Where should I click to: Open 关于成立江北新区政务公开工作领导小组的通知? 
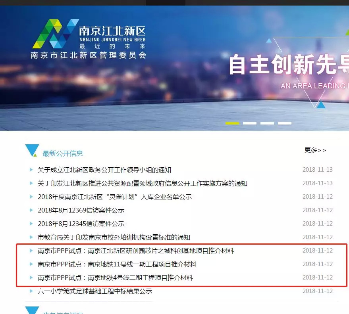(104, 170)
